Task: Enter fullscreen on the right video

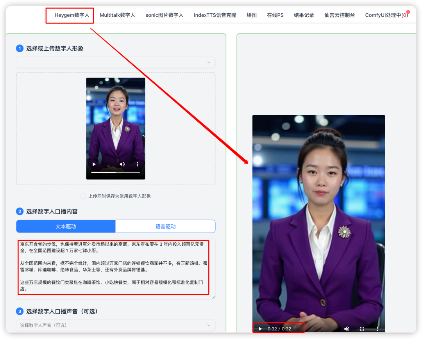Action: [x=361, y=329]
